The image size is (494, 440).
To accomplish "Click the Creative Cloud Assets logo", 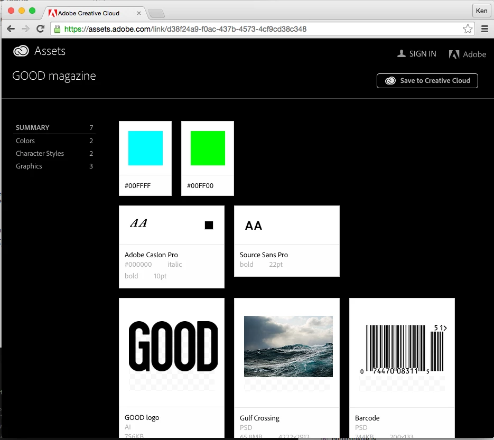I will pyautogui.click(x=21, y=51).
